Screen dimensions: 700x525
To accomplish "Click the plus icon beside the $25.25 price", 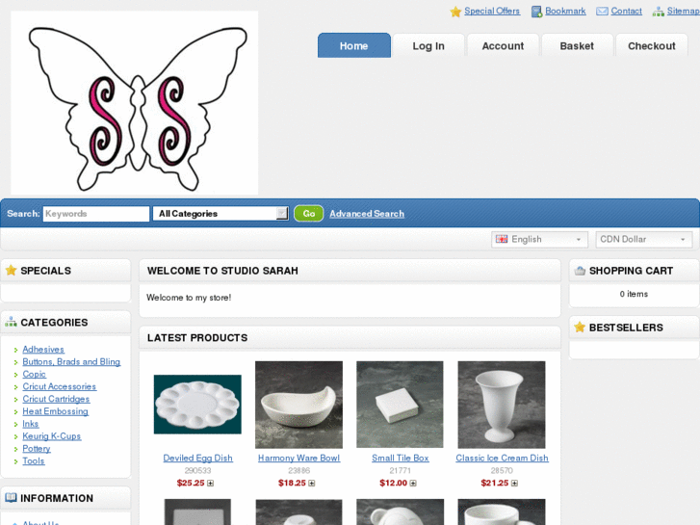I will click(x=210, y=483).
